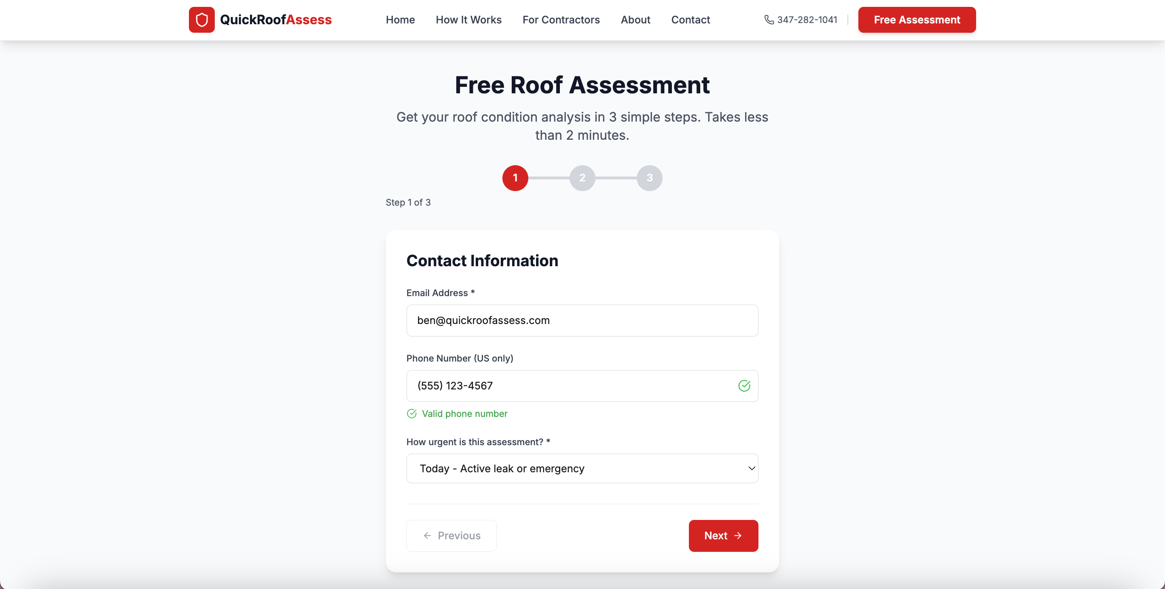Click the chevron on the urgency select
This screenshot has height=589, width=1165.
click(x=751, y=468)
